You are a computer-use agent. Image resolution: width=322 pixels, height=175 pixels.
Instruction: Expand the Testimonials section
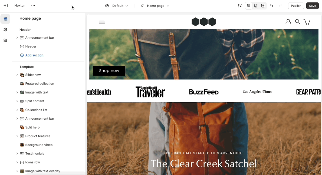tap(17, 153)
